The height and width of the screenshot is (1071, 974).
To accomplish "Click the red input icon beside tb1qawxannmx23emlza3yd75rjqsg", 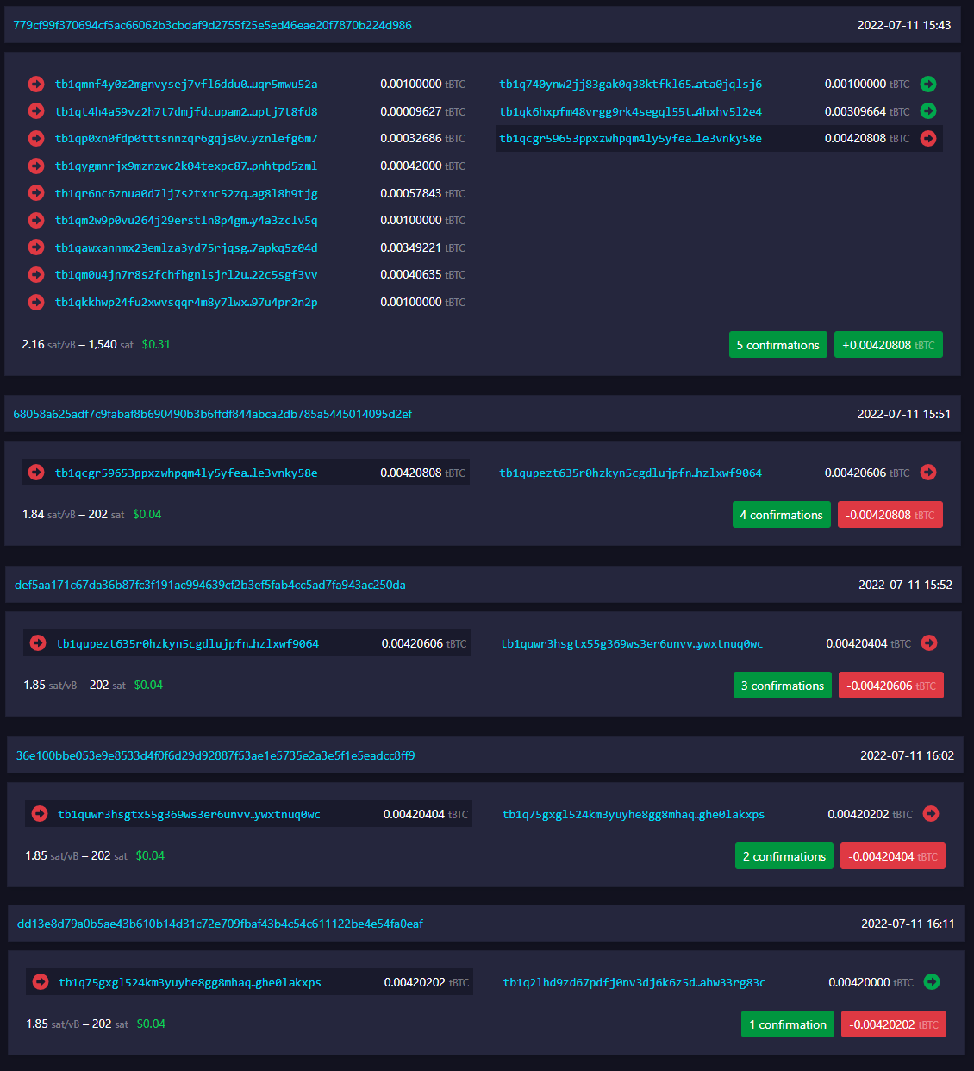I will point(36,247).
